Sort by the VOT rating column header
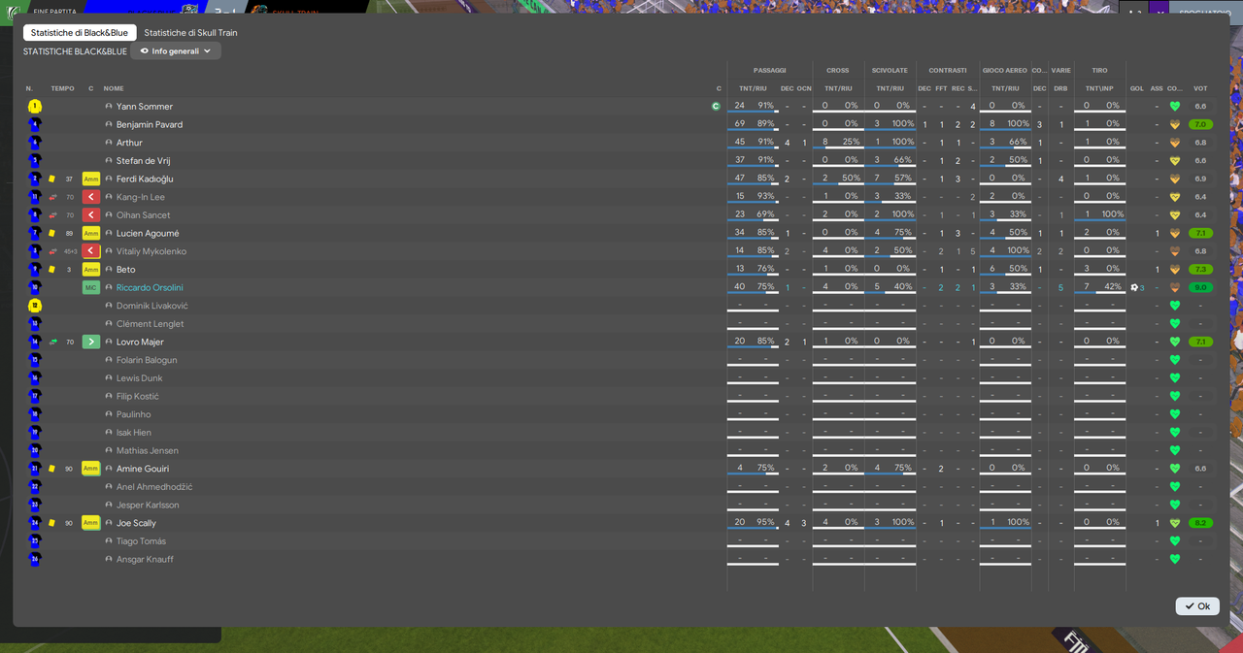This screenshot has height=653, width=1243. [x=1200, y=88]
